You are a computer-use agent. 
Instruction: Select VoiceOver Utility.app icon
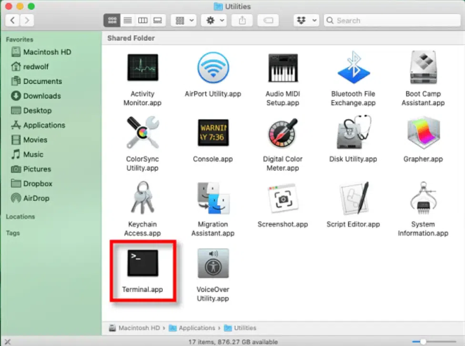click(x=213, y=263)
